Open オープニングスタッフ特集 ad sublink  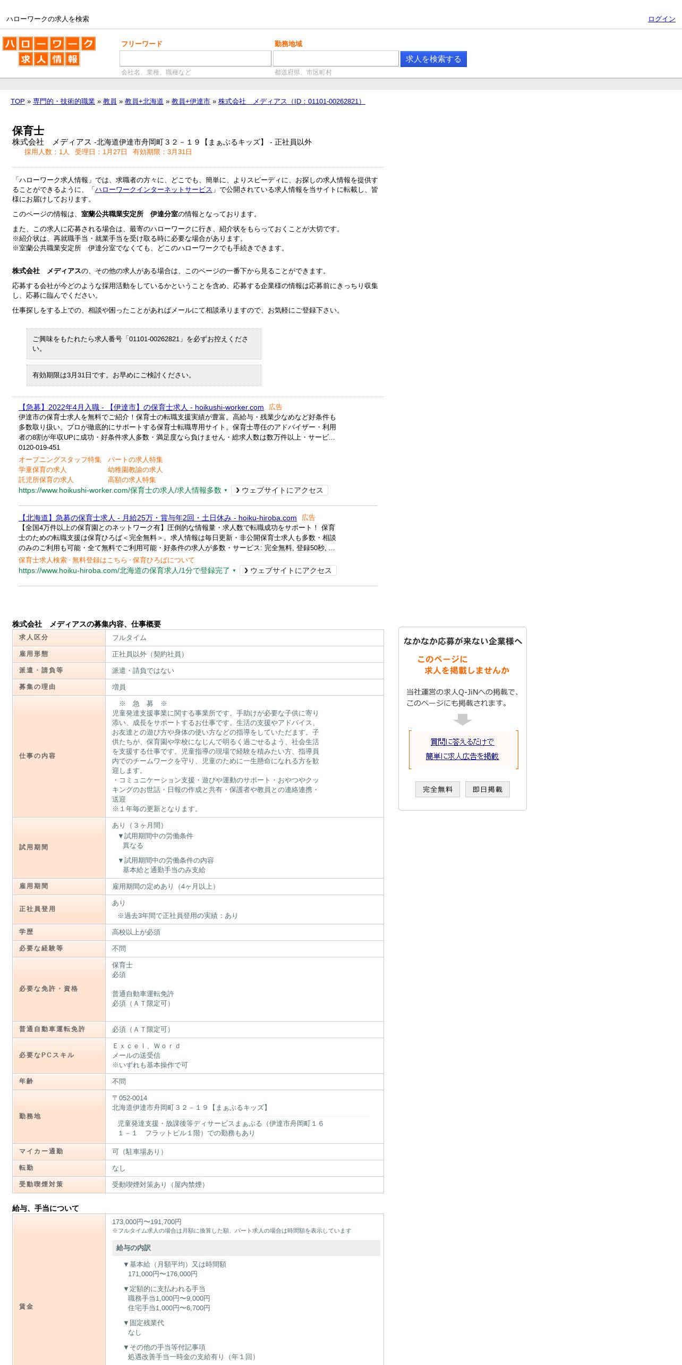[x=60, y=460]
